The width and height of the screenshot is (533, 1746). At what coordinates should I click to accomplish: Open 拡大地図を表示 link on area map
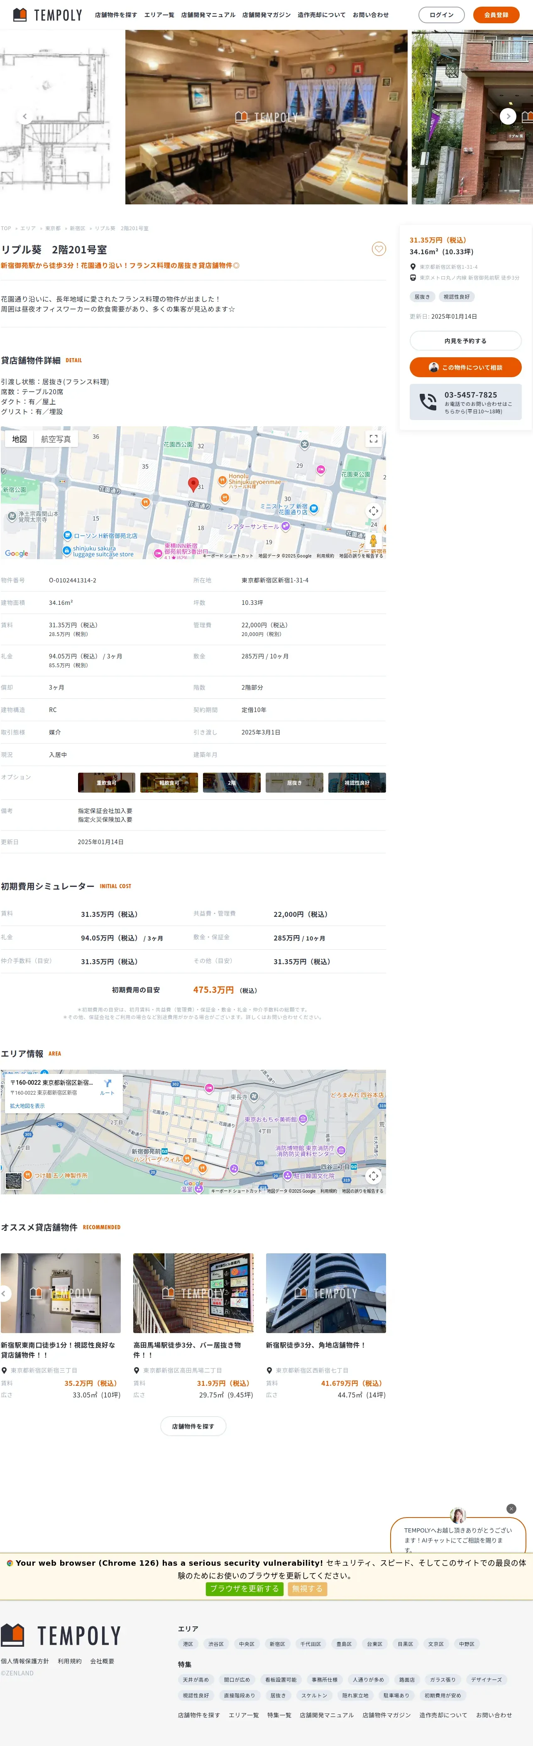[x=27, y=1105]
